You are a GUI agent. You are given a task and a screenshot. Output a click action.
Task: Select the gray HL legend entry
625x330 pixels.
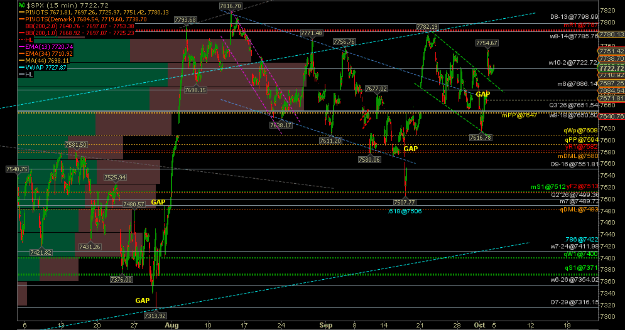pos(26,74)
